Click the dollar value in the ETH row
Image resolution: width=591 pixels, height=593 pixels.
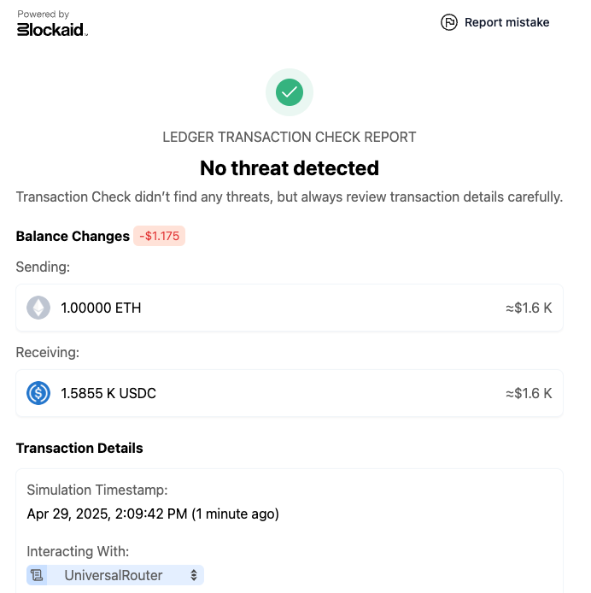click(529, 308)
